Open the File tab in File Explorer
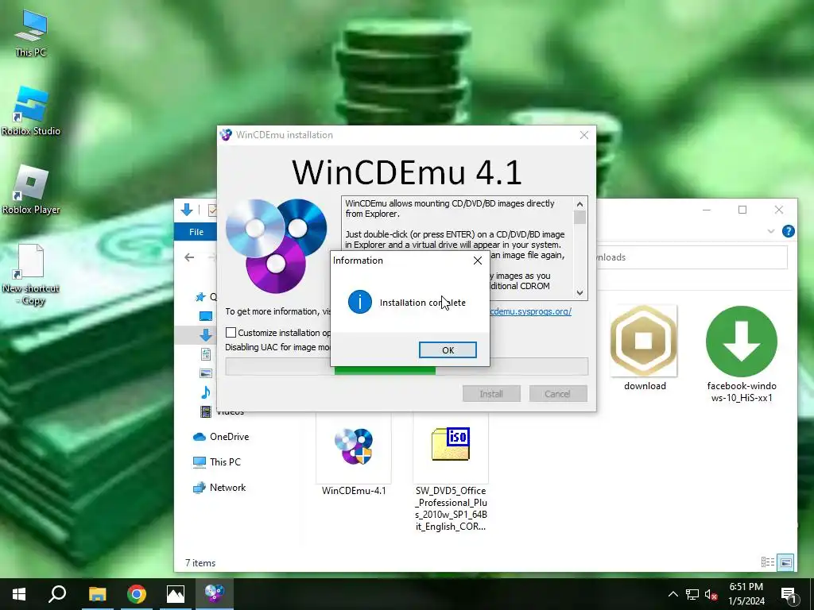 point(196,232)
